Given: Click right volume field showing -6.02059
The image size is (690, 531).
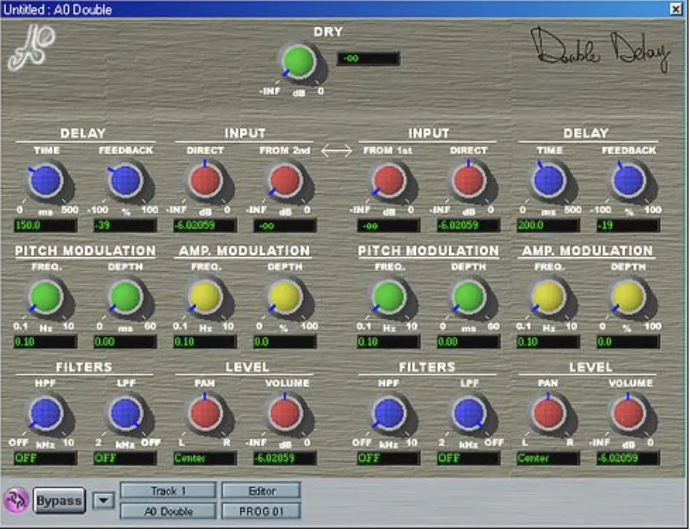Looking at the screenshot, I should (628, 458).
